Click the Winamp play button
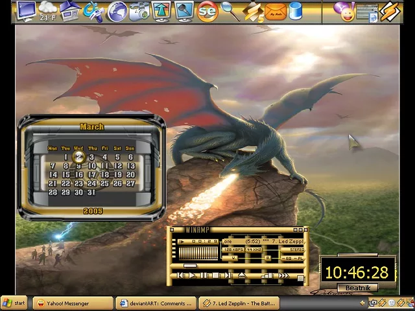 (193, 275)
